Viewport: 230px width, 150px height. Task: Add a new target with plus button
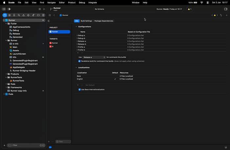49,142
